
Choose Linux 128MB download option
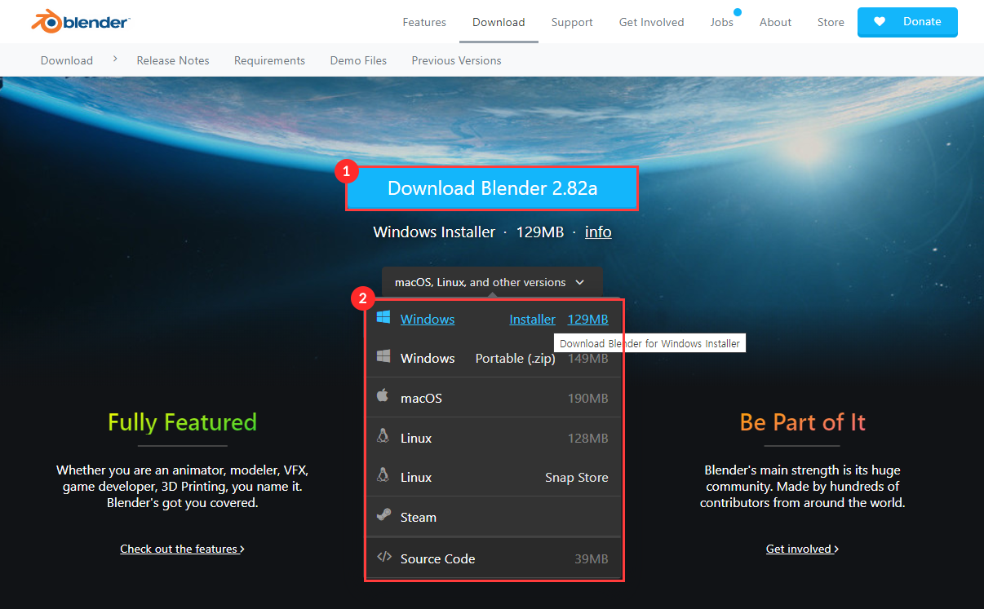tap(493, 438)
